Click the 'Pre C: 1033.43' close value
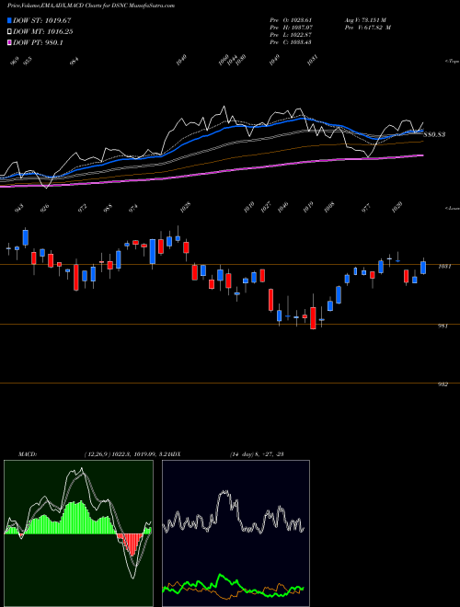 (x=291, y=42)
